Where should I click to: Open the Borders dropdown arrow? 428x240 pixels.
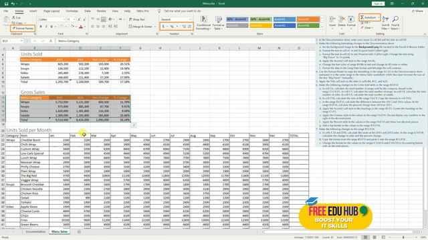pyautogui.click(x=66, y=27)
